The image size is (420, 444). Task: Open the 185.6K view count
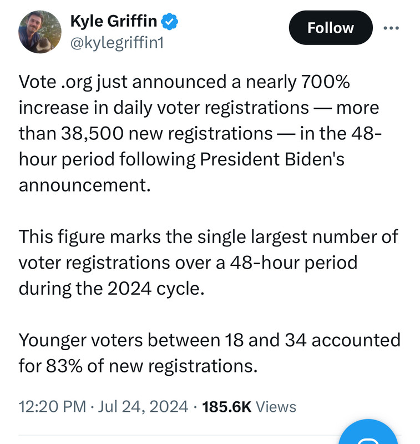pos(227,407)
